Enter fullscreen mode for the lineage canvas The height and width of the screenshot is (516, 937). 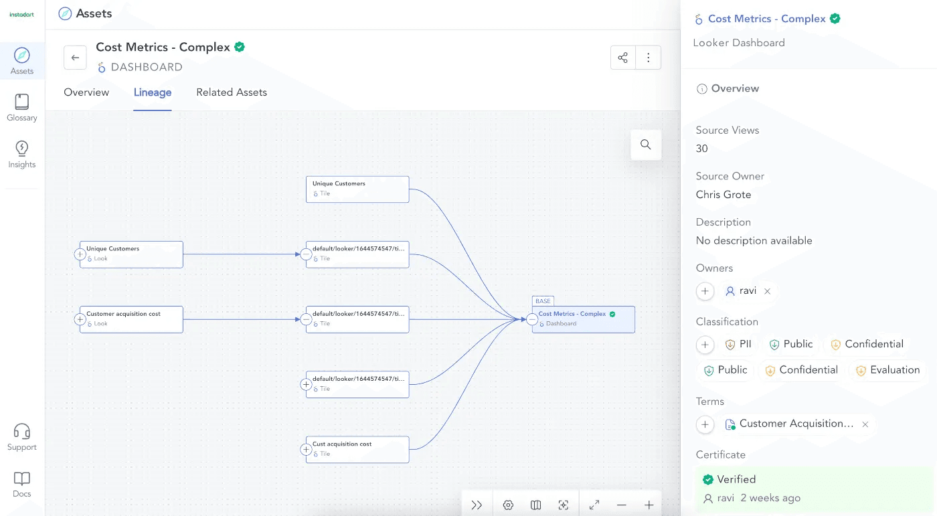[594, 505]
